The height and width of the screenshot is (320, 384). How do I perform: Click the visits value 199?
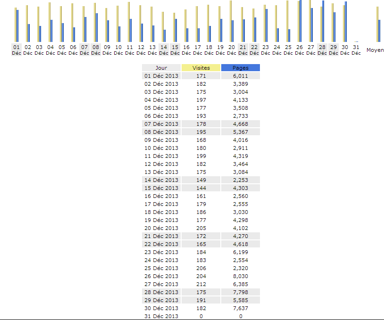[201, 156]
